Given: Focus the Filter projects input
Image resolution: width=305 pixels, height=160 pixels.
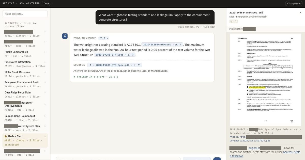Looking at the screenshot, I should [25, 14].
